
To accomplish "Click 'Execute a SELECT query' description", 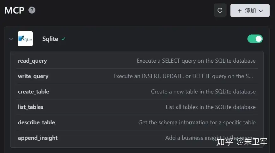I will pyautogui.click(x=196, y=61).
